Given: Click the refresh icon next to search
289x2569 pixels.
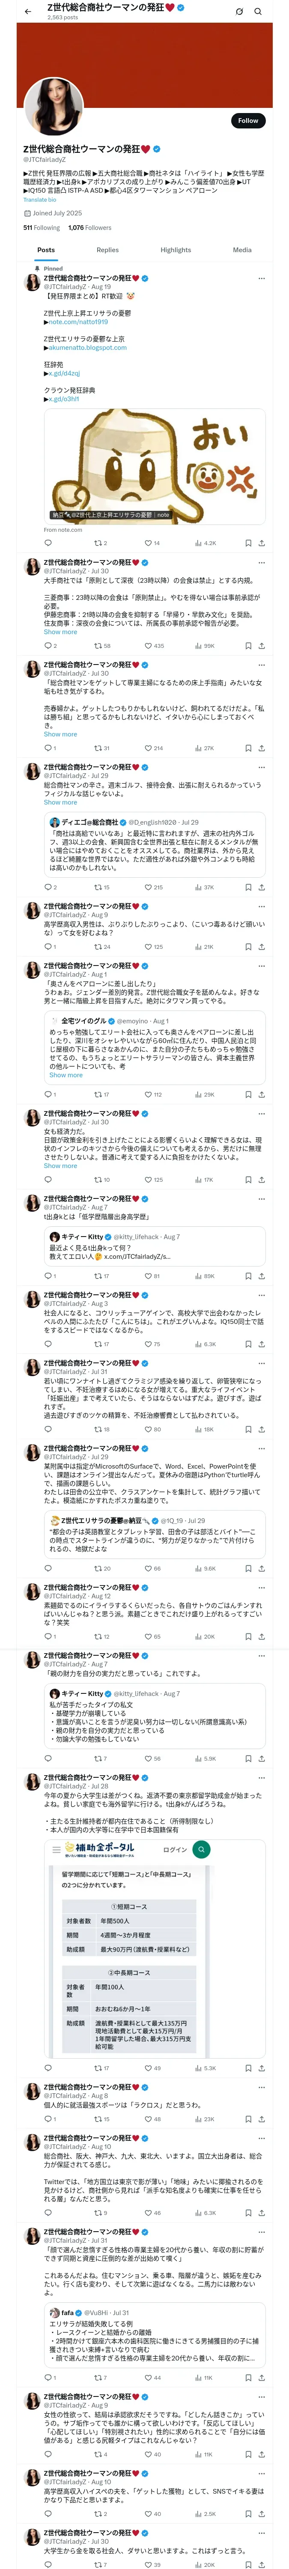Looking at the screenshot, I should tap(239, 11).
